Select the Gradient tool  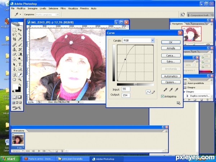20,54
